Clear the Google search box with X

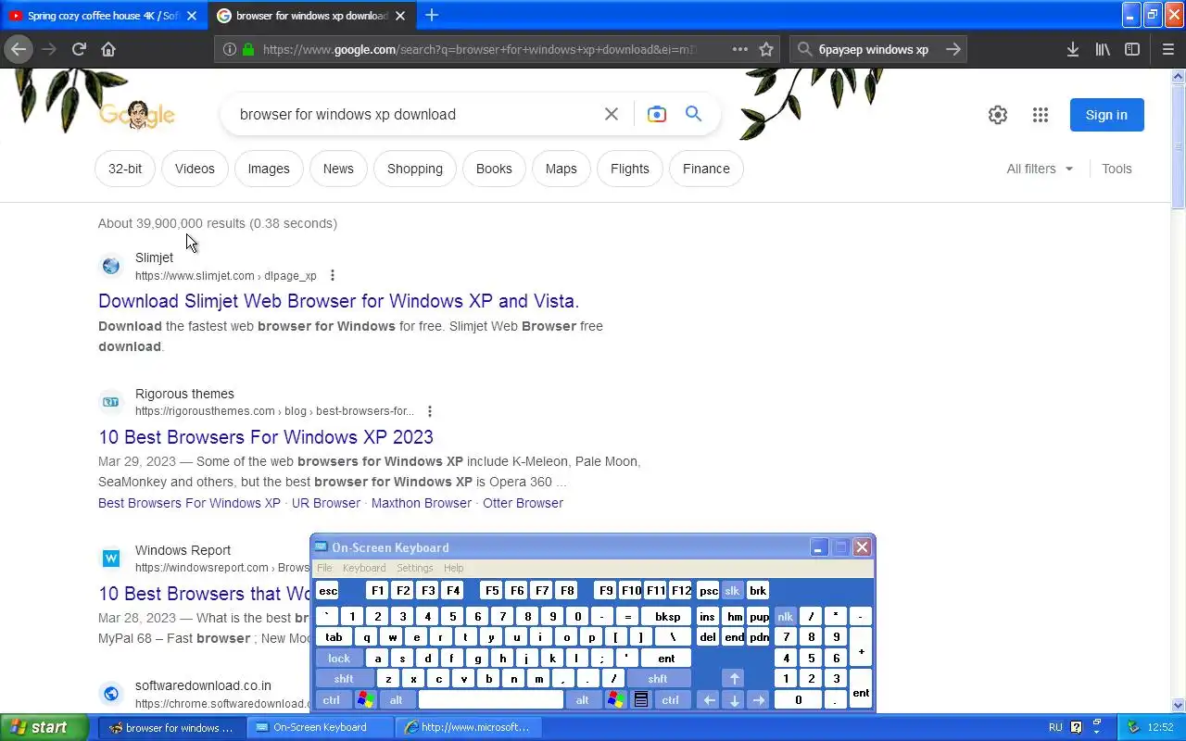point(612,114)
